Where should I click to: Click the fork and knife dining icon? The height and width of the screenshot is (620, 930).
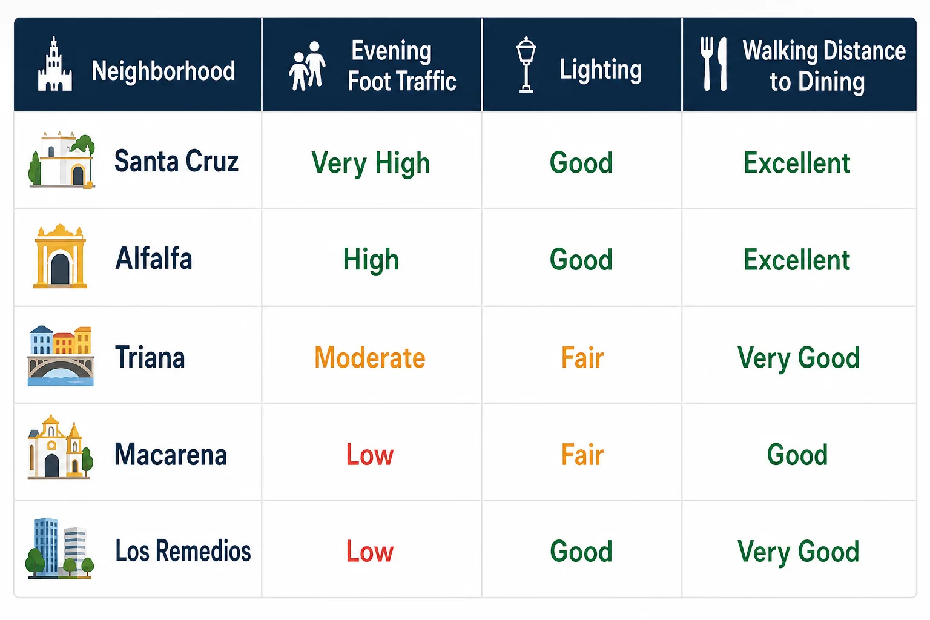coord(714,64)
